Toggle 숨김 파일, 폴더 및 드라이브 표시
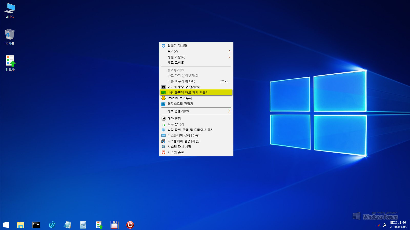Image resolution: width=410 pixels, height=230 pixels. (196, 130)
